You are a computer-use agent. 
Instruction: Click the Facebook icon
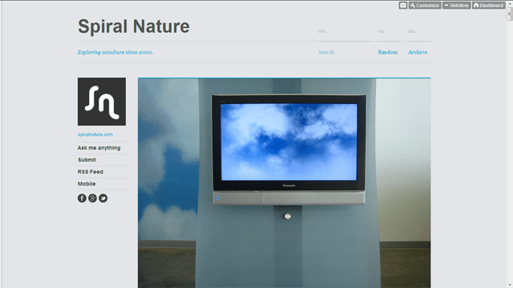82,198
